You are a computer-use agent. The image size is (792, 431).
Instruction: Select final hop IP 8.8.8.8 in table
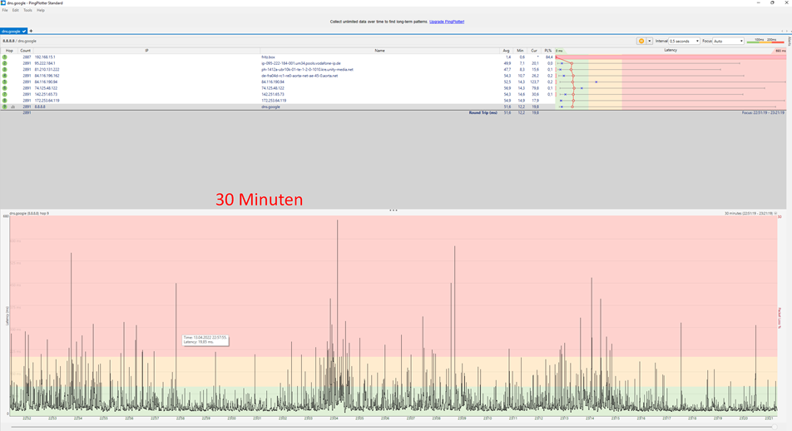tap(40, 107)
